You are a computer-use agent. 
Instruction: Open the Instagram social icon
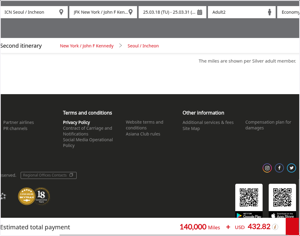(267, 168)
